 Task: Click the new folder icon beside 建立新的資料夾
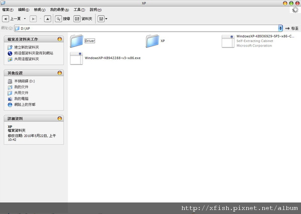coord(10,48)
